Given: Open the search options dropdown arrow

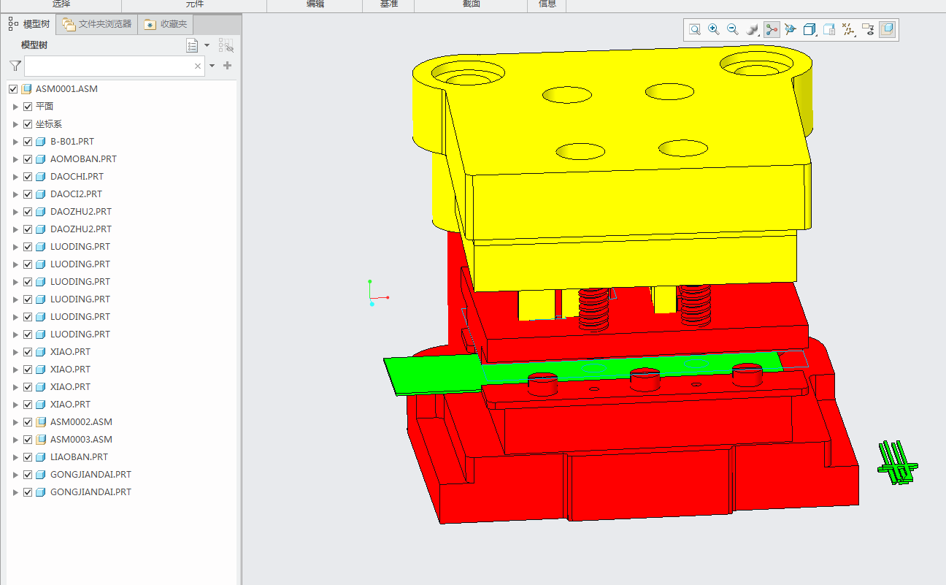Looking at the screenshot, I should tap(212, 66).
